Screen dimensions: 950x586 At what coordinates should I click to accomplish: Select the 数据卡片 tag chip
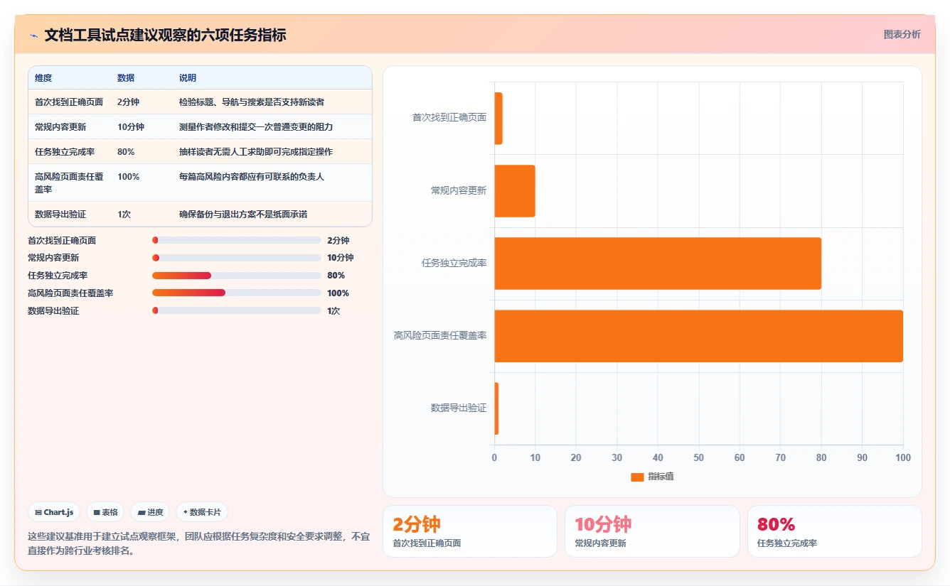point(202,512)
